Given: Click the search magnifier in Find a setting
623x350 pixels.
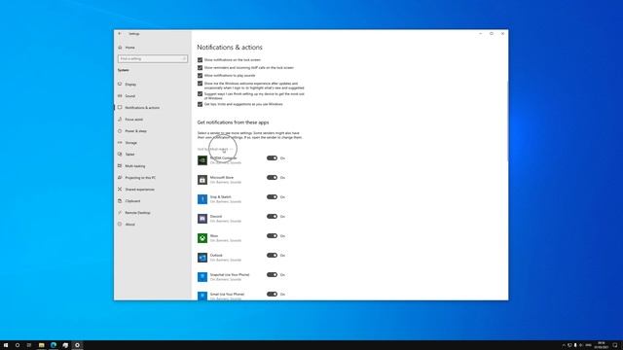Looking at the screenshot, I should point(184,58).
